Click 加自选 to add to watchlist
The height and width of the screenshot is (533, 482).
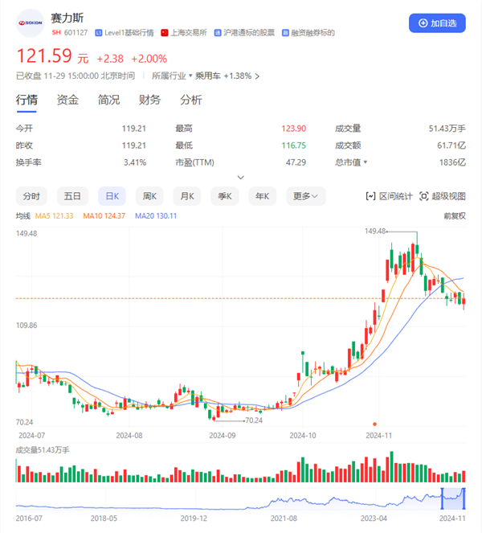pos(436,23)
